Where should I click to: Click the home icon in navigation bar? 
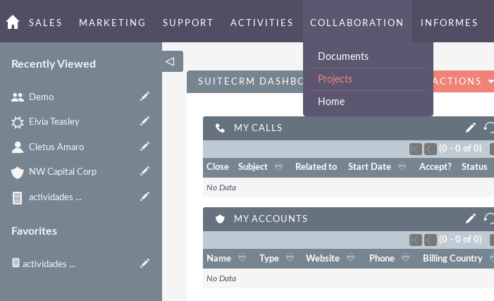pyautogui.click(x=13, y=23)
